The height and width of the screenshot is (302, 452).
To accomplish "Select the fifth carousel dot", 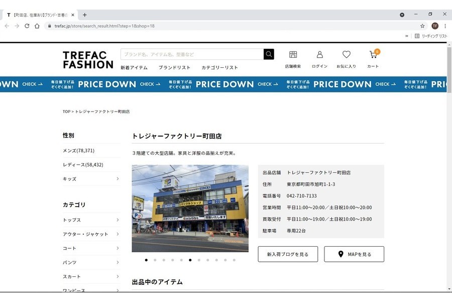I will (181, 260).
